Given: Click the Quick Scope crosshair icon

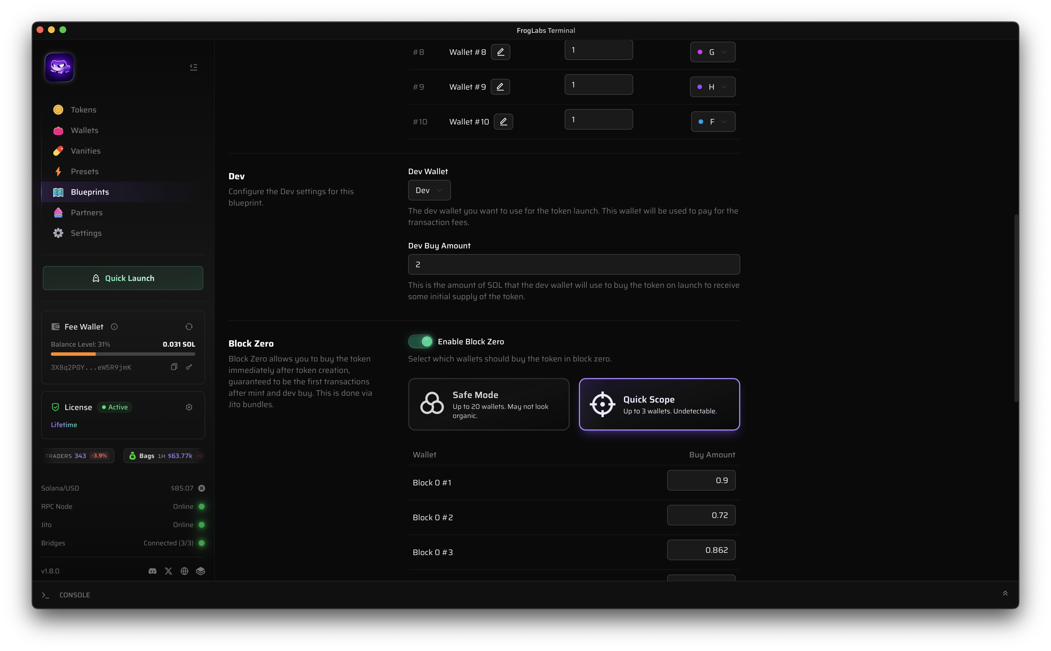Looking at the screenshot, I should 602,404.
